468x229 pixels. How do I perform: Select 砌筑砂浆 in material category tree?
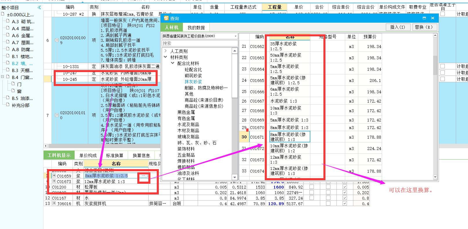point(193,76)
